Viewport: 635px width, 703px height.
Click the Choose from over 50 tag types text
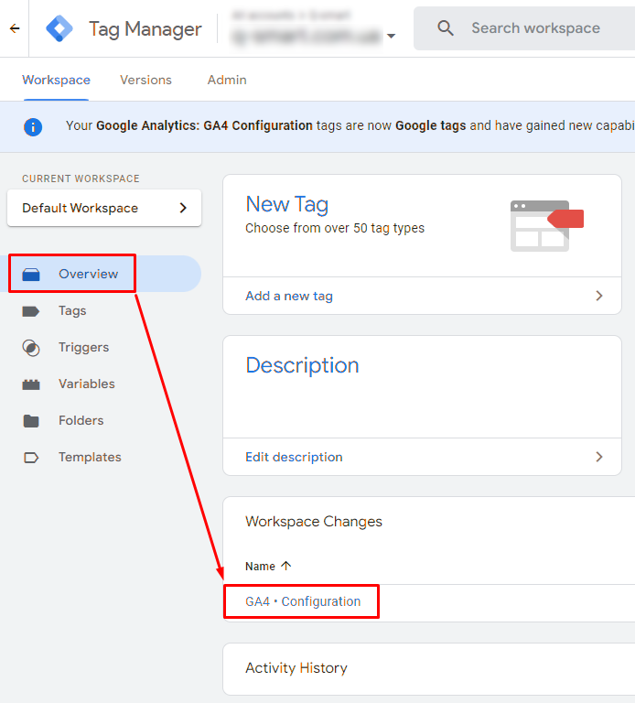(335, 228)
